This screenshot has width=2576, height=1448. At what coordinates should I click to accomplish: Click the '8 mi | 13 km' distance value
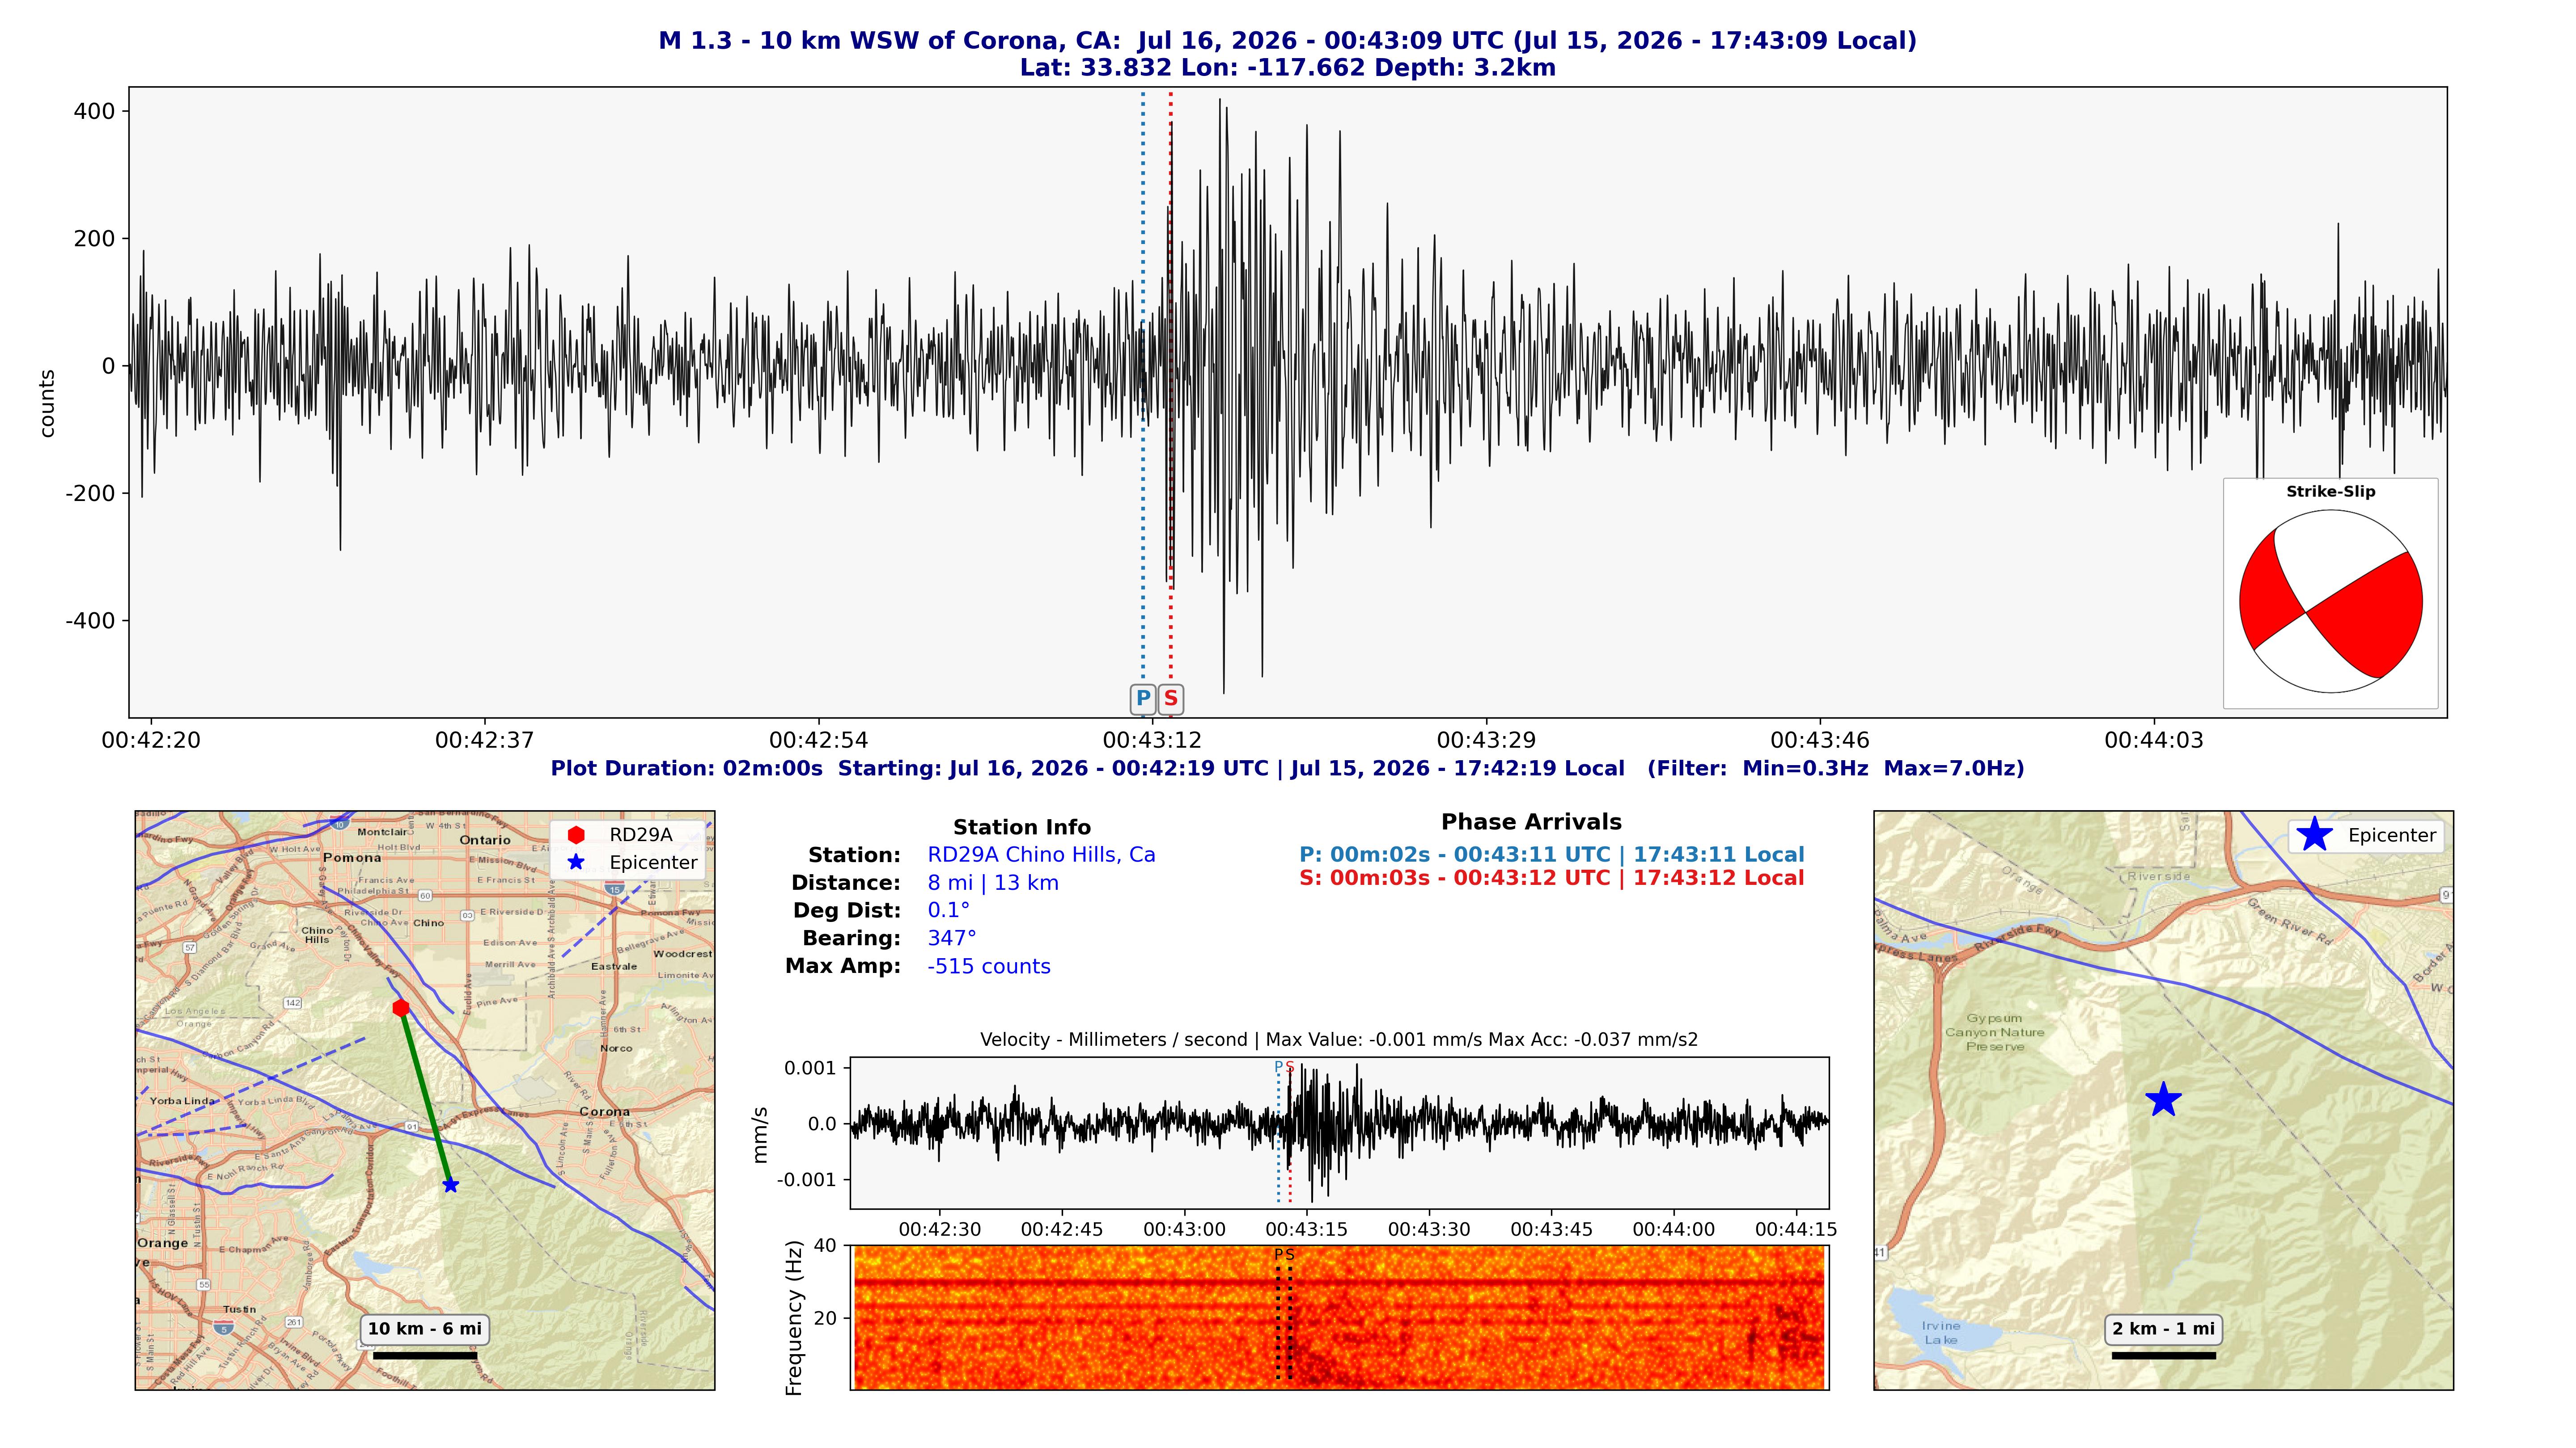(x=993, y=884)
